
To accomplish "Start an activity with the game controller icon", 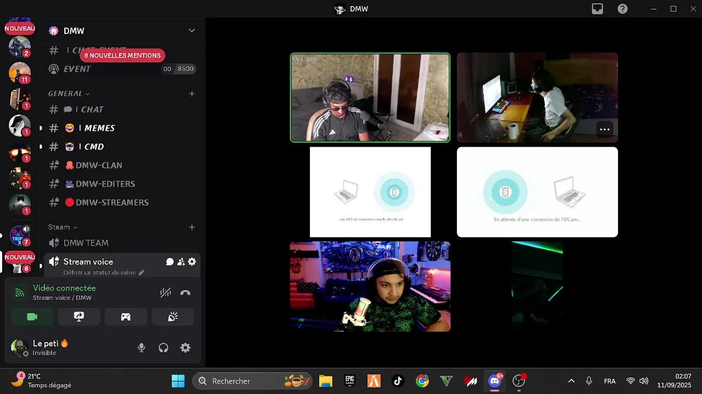I will (x=126, y=317).
